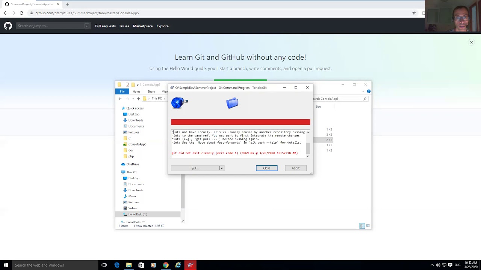Image resolution: width=481 pixels, height=270 pixels.
Task: Open the Action Center notifications icon
Action: [x=451, y=265]
